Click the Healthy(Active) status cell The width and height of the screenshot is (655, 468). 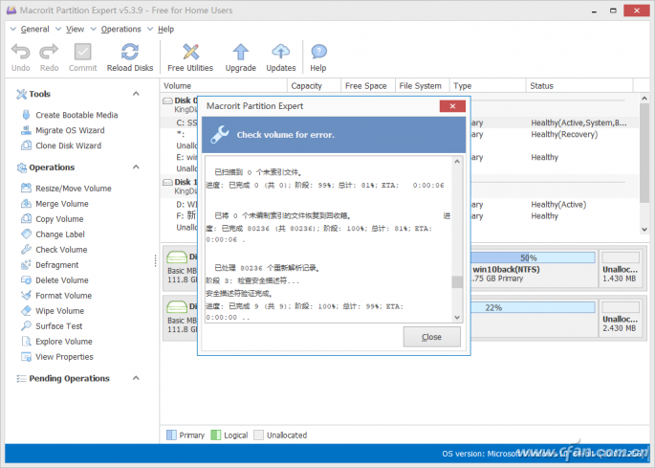coord(558,205)
